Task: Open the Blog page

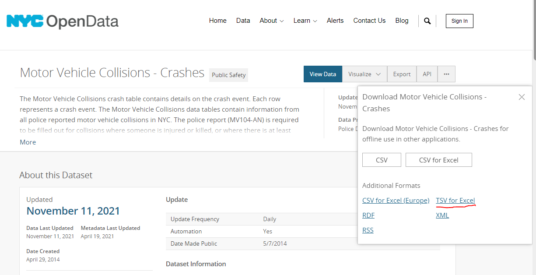Action: tap(402, 21)
